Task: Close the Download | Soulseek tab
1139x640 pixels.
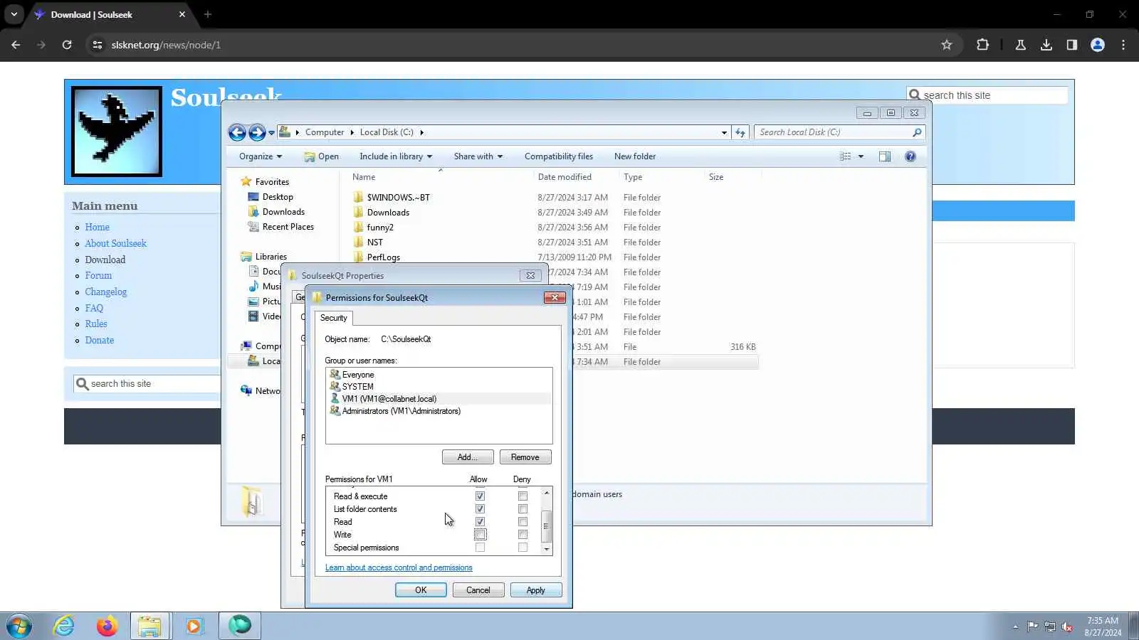Action: point(182,14)
